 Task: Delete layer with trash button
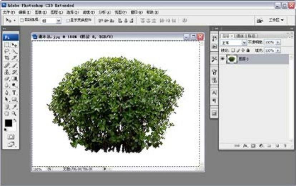(x=285, y=146)
